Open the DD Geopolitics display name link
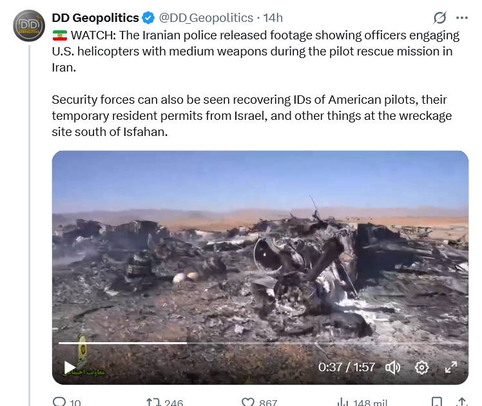This screenshot has height=406, width=482. (x=95, y=18)
